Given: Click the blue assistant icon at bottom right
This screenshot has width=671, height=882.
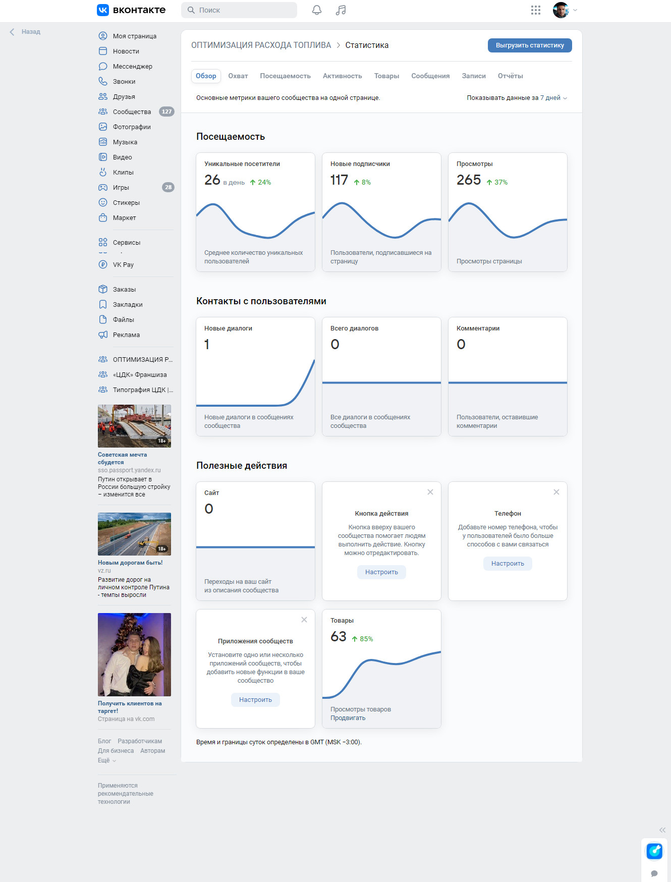Looking at the screenshot, I should coord(654,851).
